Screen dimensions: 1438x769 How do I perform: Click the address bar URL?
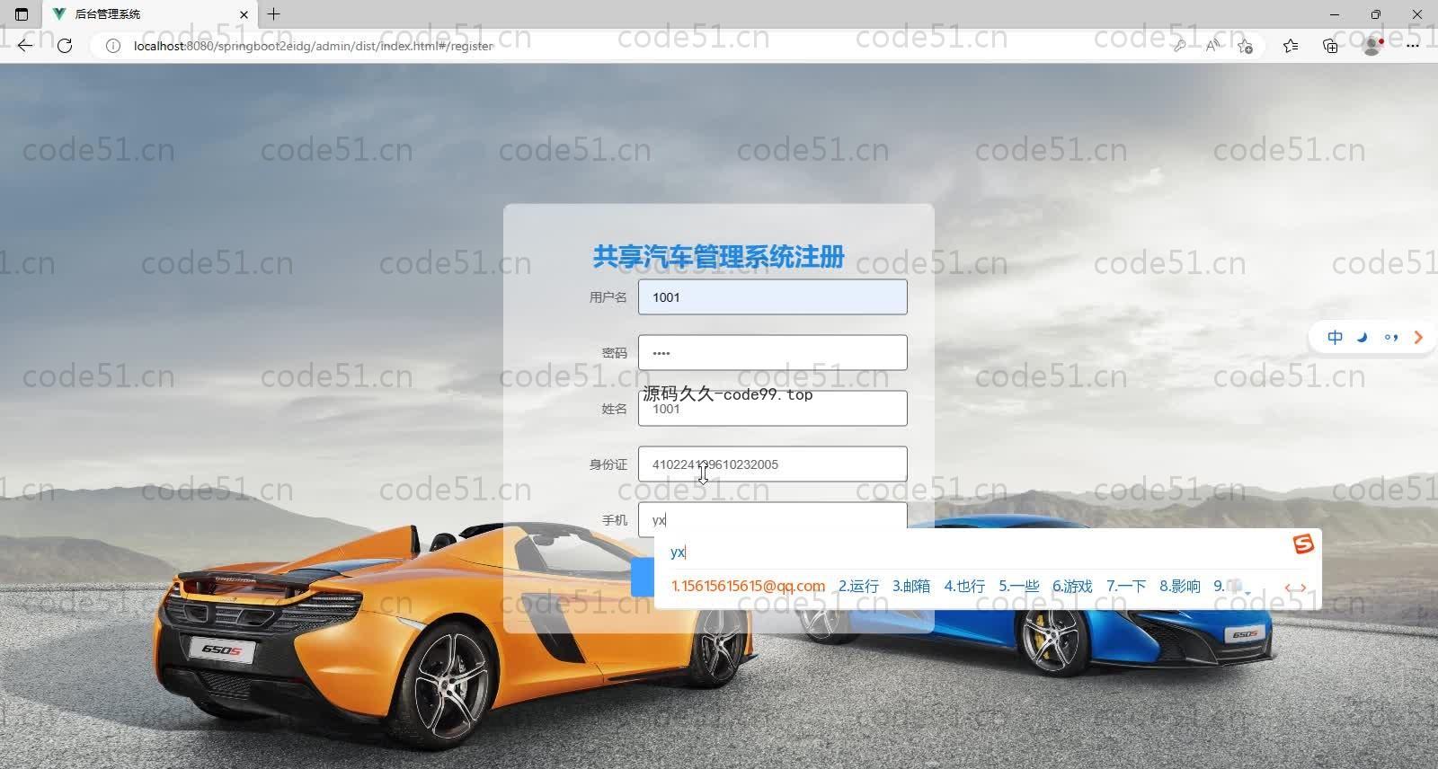pyautogui.click(x=313, y=46)
